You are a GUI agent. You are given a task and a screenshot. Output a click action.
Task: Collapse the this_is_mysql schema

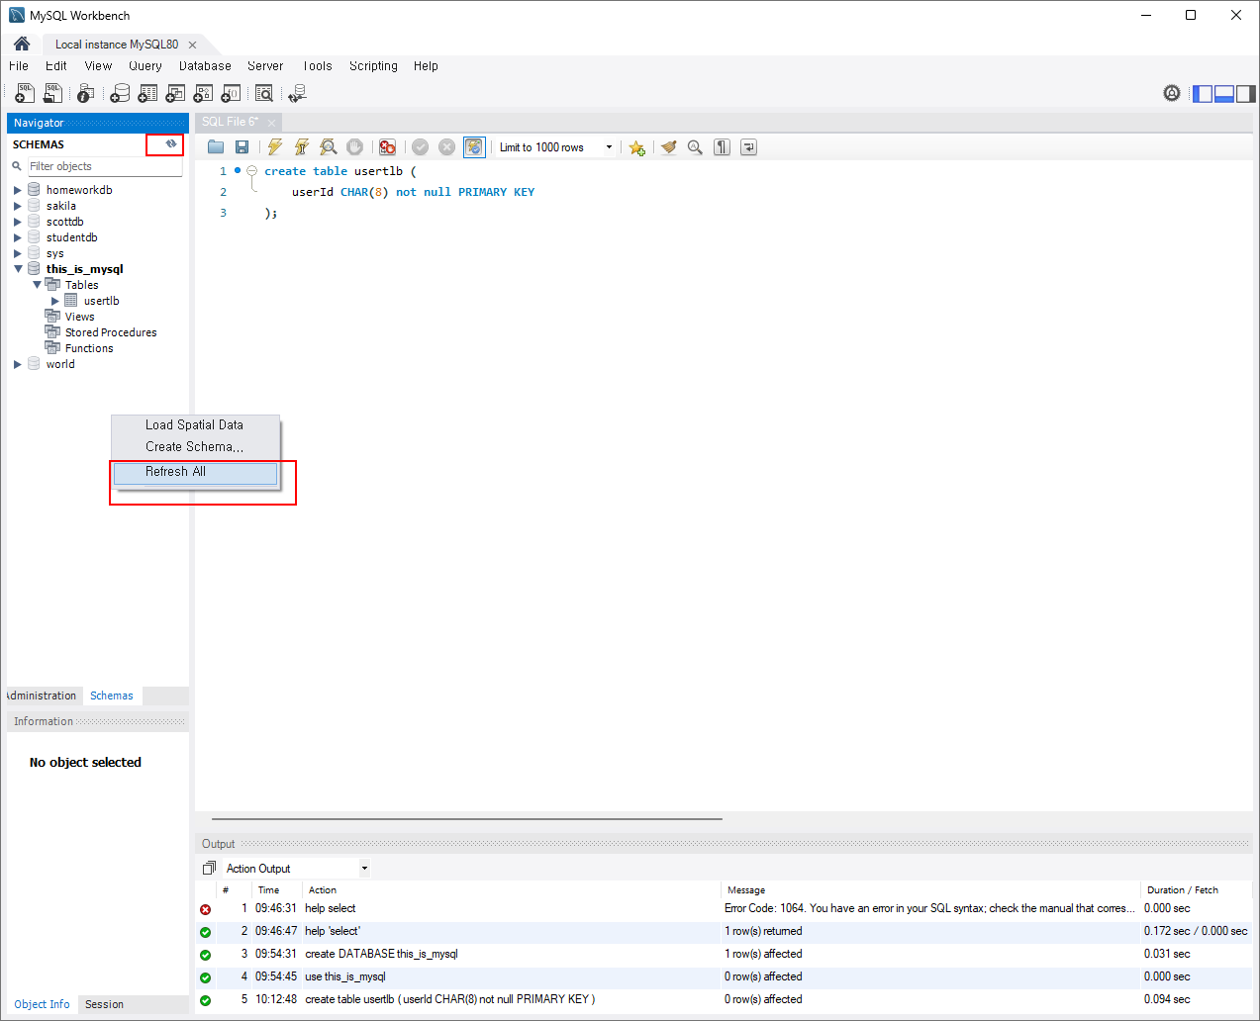click(18, 269)
